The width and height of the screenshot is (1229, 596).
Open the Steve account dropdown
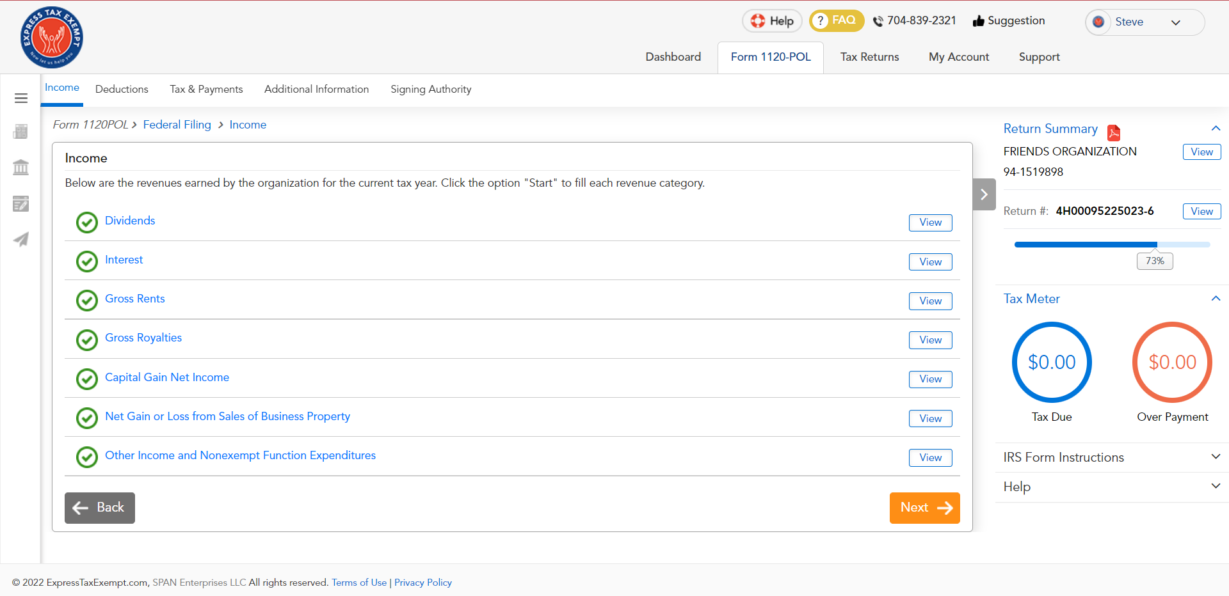pos(1145,22)
